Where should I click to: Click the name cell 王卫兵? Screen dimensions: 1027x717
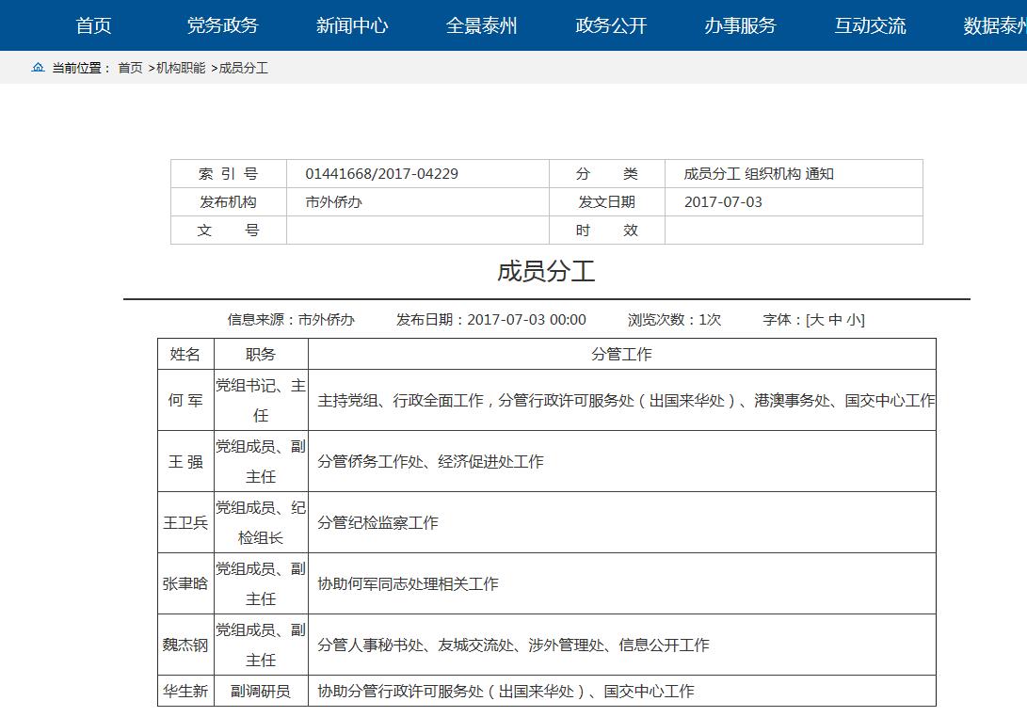tap(185, 522)
